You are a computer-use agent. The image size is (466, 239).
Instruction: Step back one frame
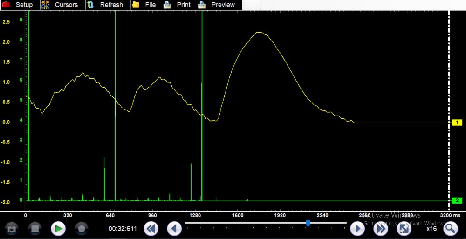pos(174,229)
